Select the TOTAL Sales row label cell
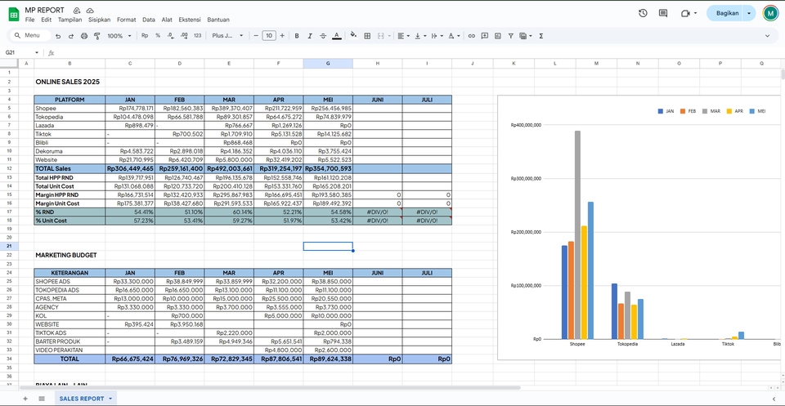This screenshot has height=406, width=785. [x=70, y=168]
